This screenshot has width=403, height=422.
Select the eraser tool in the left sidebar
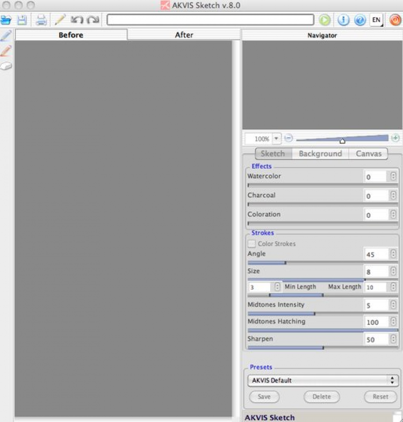pyautogui.click(x=6, y=66)
